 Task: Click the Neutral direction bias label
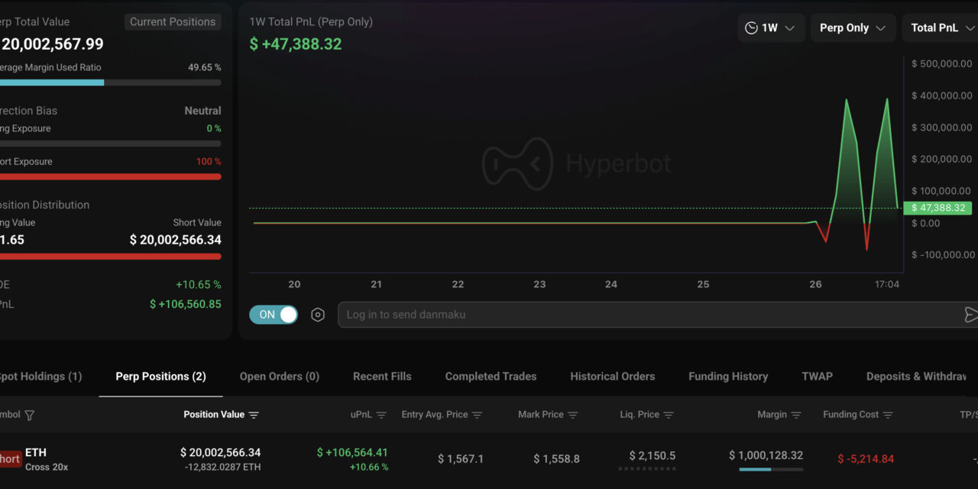click(202, 111)
